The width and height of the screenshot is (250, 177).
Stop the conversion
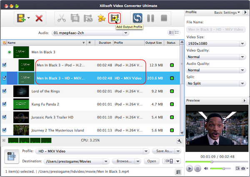point(164,18)
